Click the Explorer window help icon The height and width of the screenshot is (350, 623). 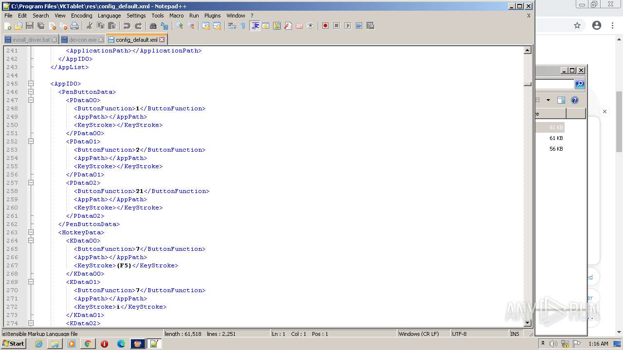click(575, 100)
